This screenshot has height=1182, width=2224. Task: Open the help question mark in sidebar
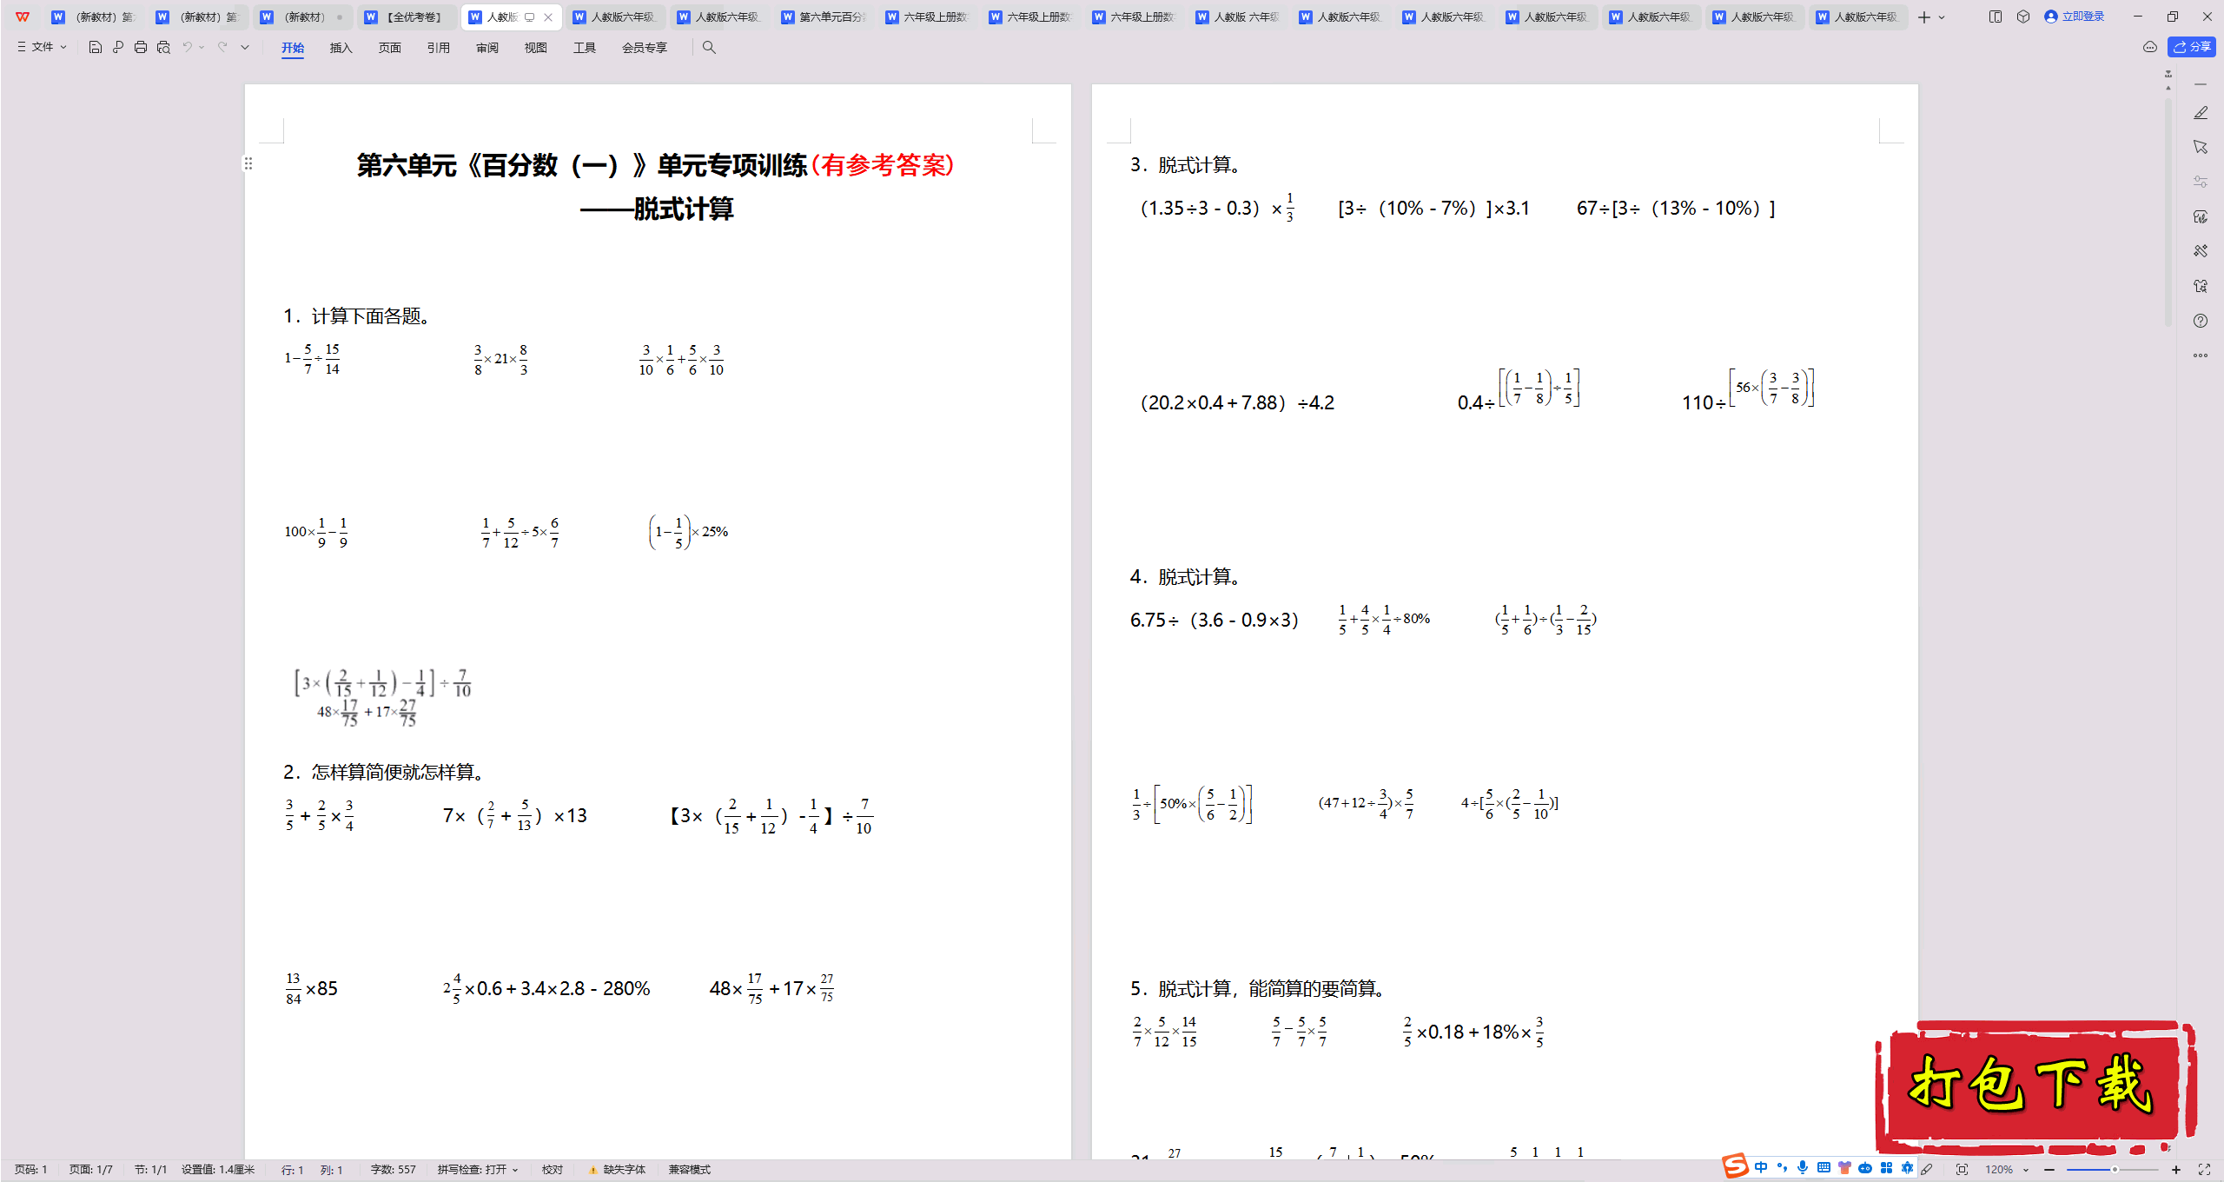point(2201,321)
